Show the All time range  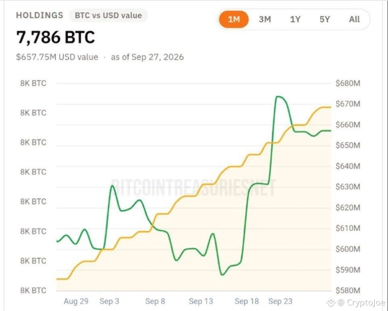coord(354,19)
